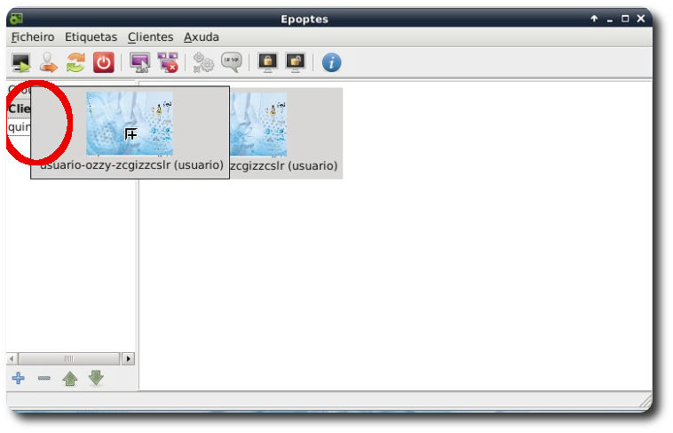
Task: Click the send message speech bubble icon
Action: coord(231,62)
